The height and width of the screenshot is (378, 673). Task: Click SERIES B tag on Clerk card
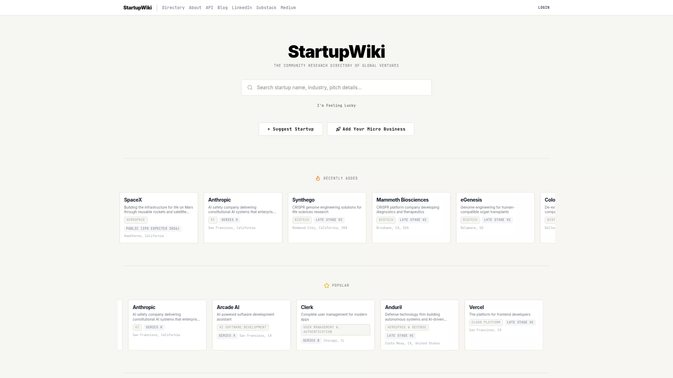pos(311,341)
